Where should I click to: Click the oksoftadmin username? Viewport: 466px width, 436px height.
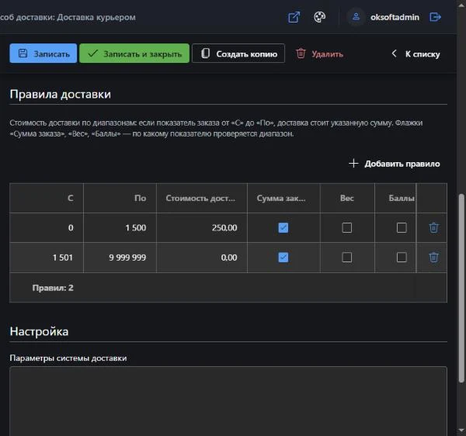(395, 17)
